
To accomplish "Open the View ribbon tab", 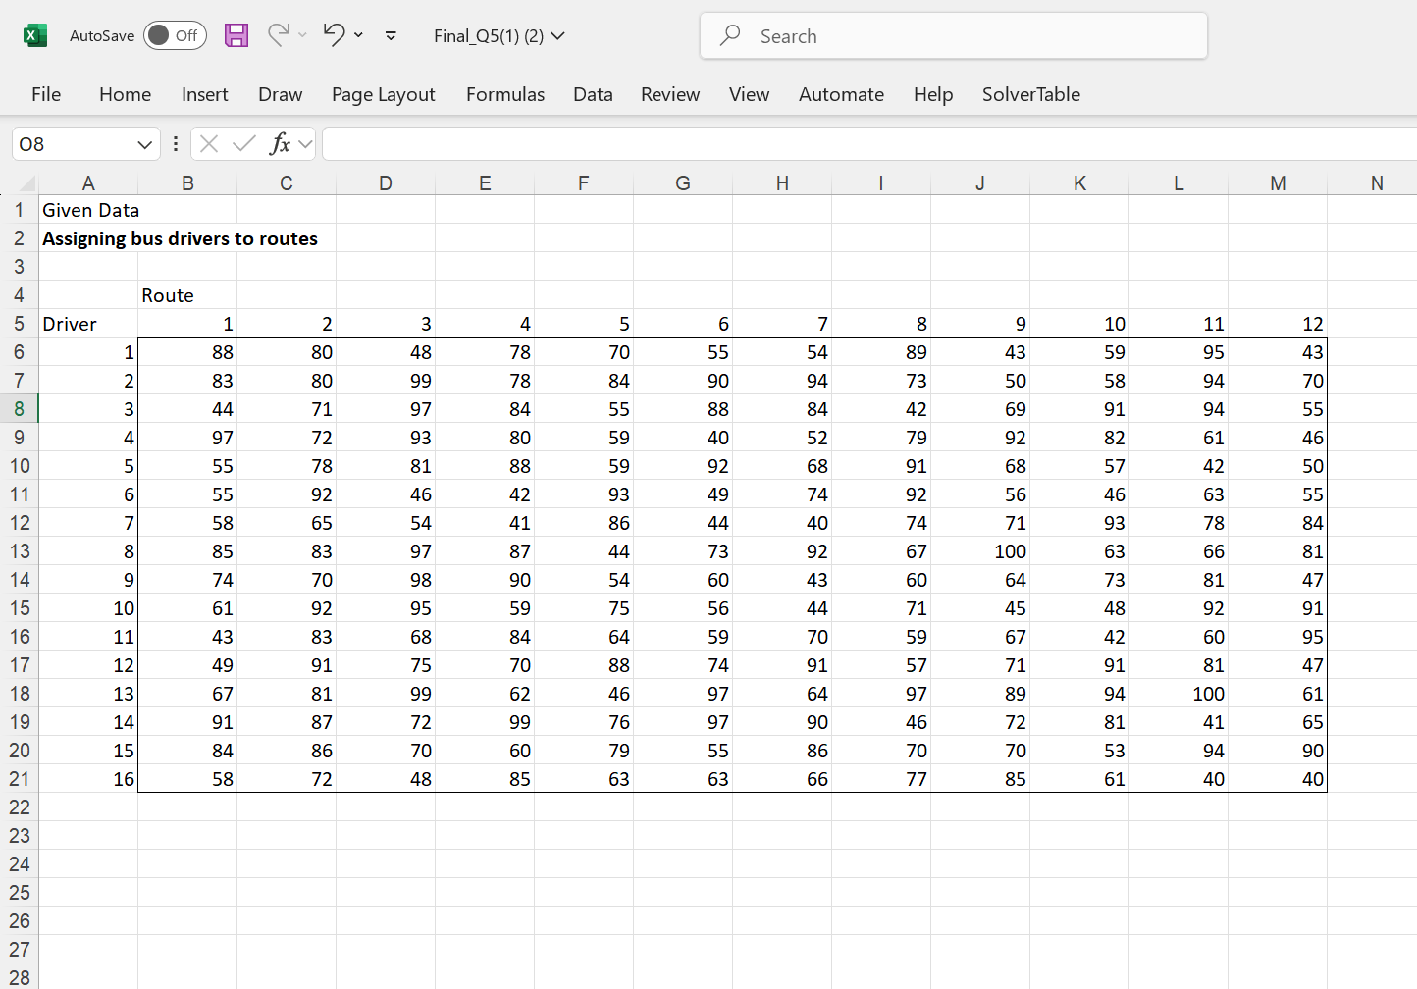I will point(749,94).
